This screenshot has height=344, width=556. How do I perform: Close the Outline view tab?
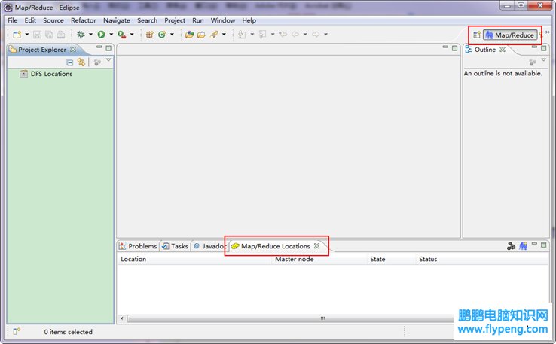502,49
